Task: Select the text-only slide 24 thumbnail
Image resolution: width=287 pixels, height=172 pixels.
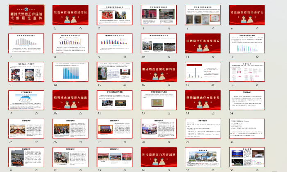Action: point(247,100)
